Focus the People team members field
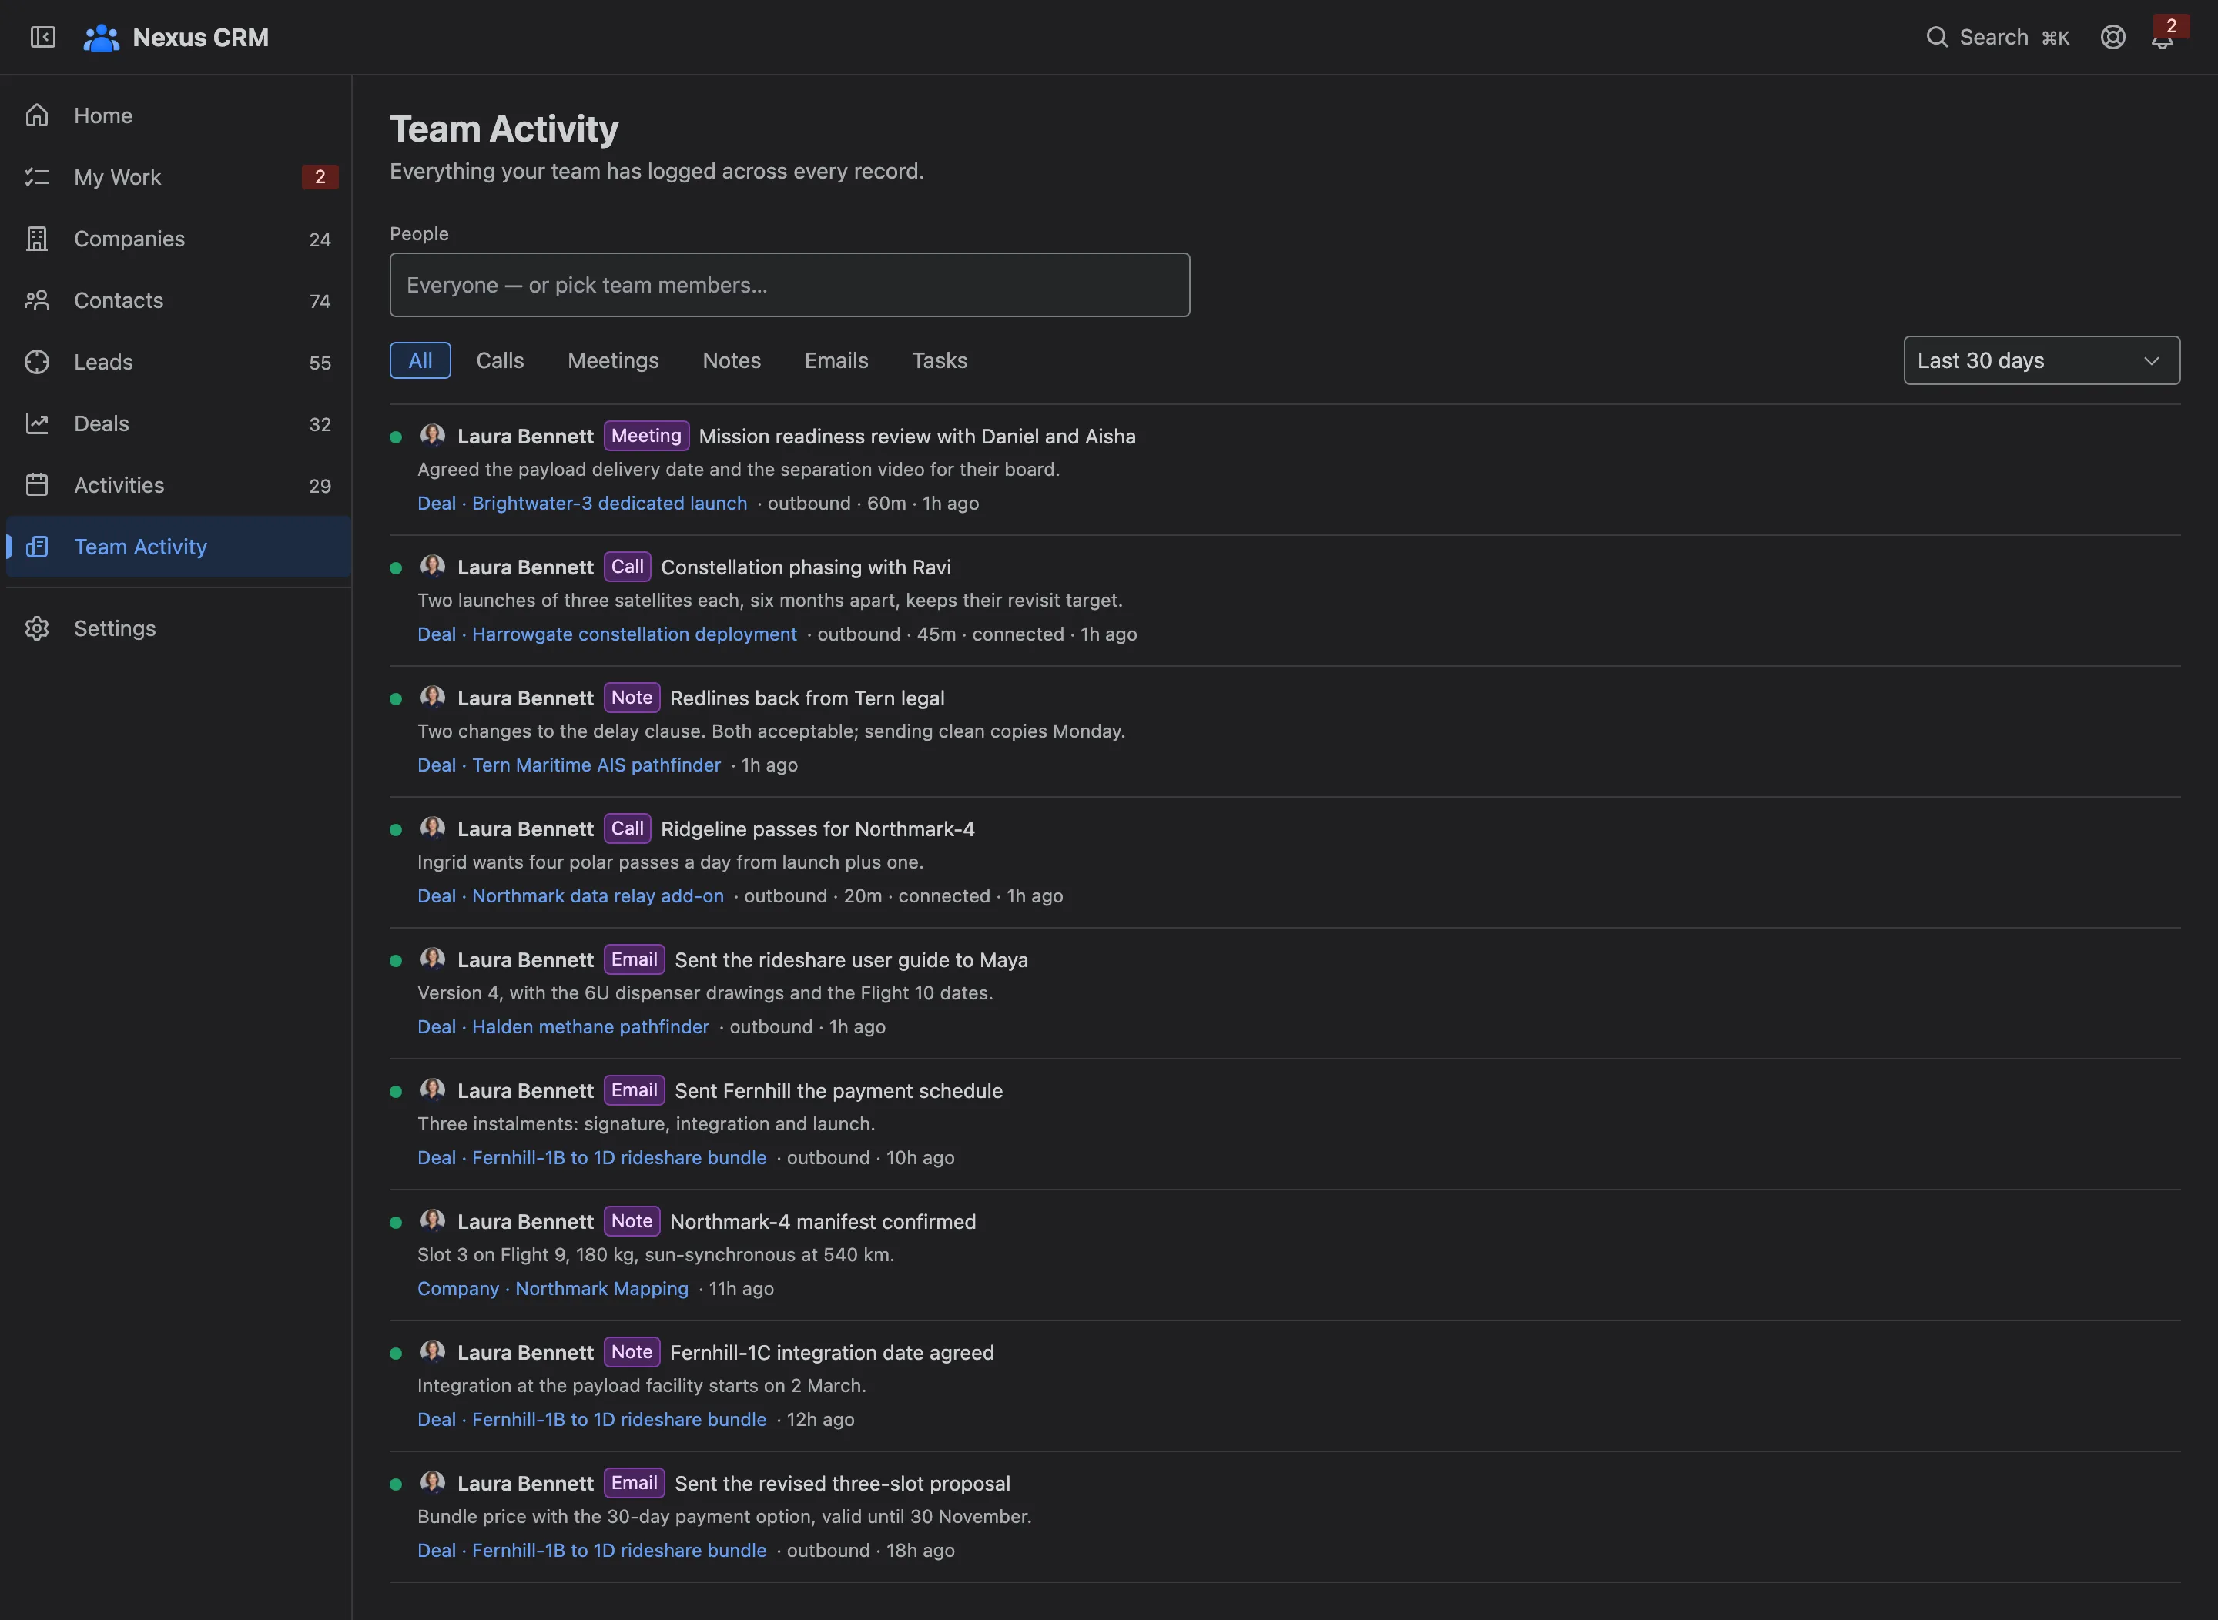This screenshot has width=2218, height=1620. (789, 286)
